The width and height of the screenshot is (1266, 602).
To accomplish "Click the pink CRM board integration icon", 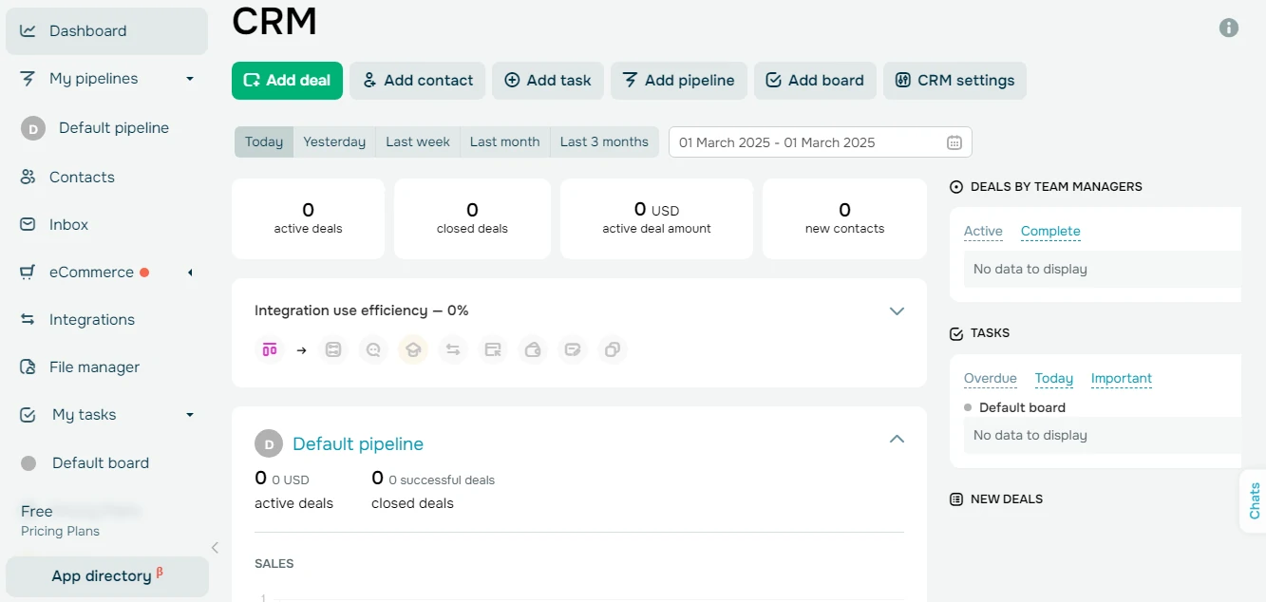I will point(270,349).
